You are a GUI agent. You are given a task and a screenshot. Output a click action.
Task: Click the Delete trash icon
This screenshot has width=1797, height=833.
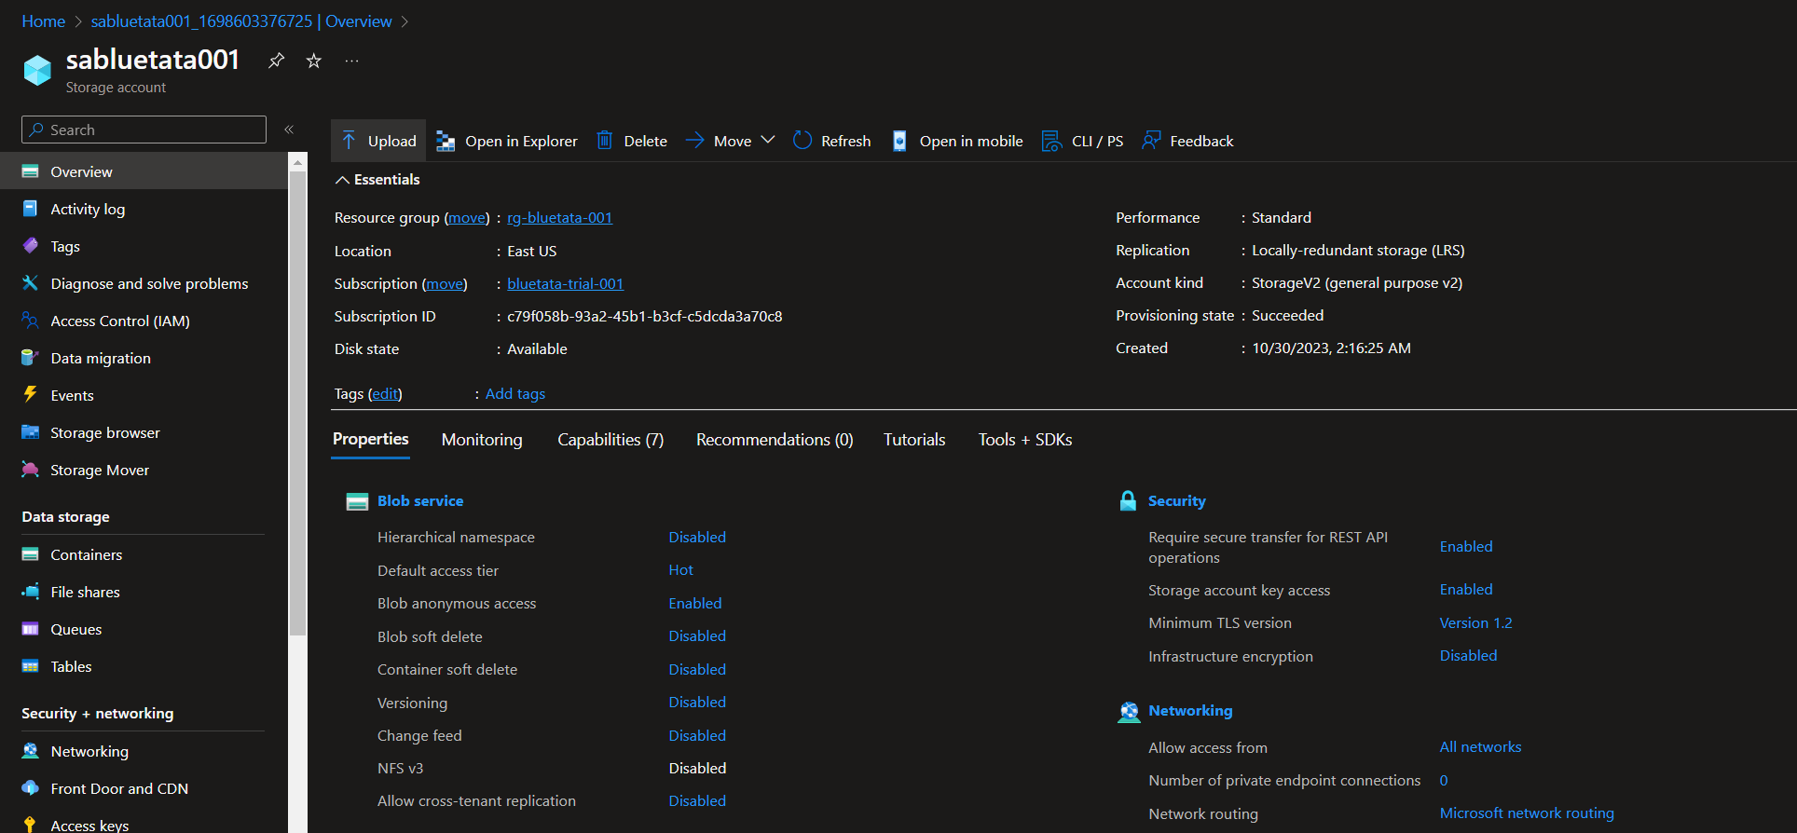click(x=604, y=141)
